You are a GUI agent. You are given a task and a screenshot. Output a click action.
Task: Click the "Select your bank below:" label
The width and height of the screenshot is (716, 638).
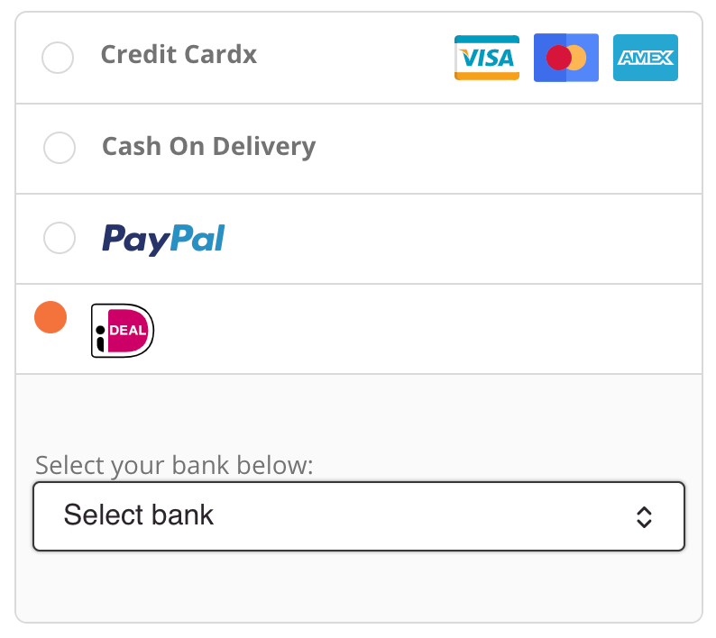174,466
